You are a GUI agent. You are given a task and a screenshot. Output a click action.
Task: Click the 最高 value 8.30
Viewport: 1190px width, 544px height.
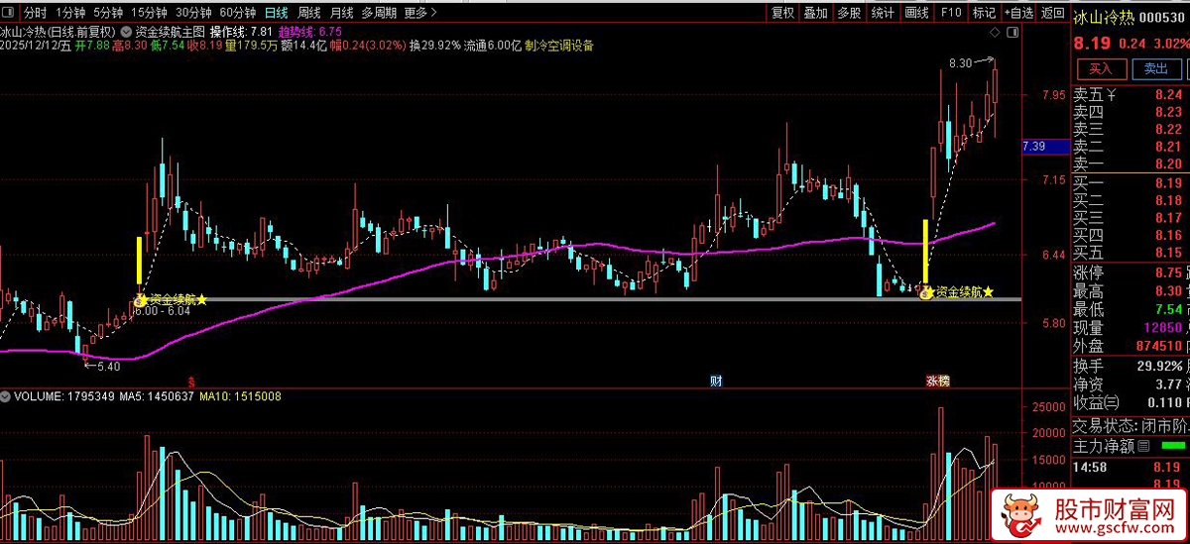pyautogui.click(x=1168, y=291)
